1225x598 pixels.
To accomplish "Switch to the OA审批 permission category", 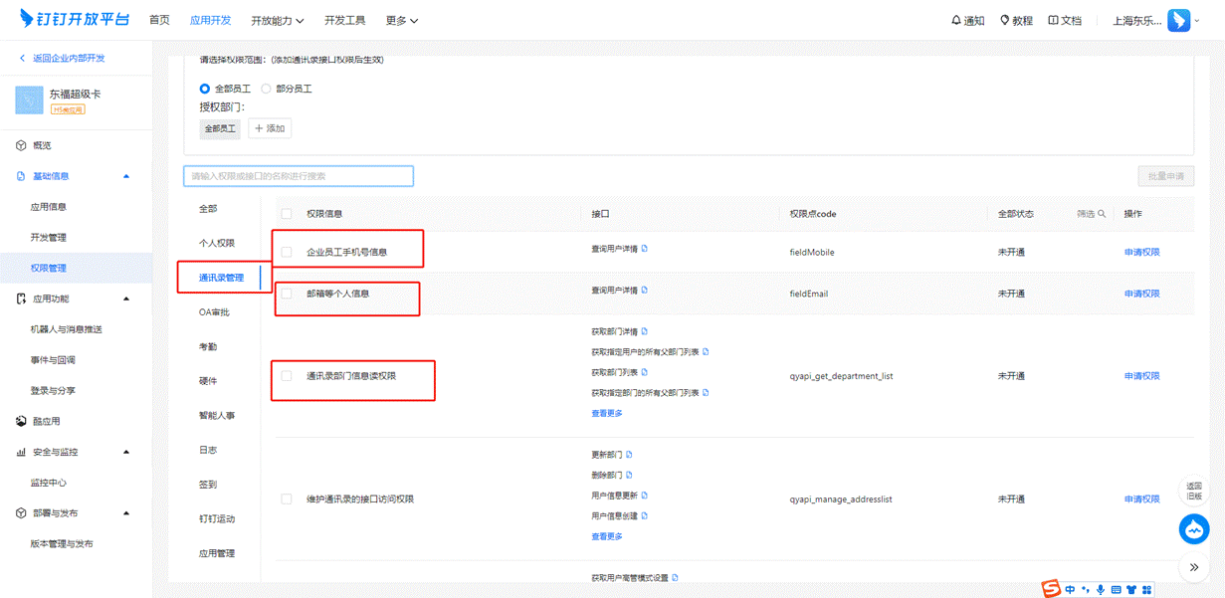I will pyautogui.click(x=214, y=312).
